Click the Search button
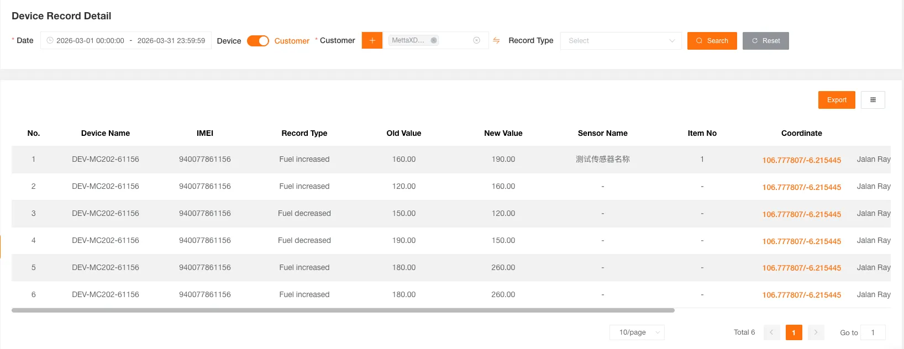This screenshot has height=349, width=904. 712,41
